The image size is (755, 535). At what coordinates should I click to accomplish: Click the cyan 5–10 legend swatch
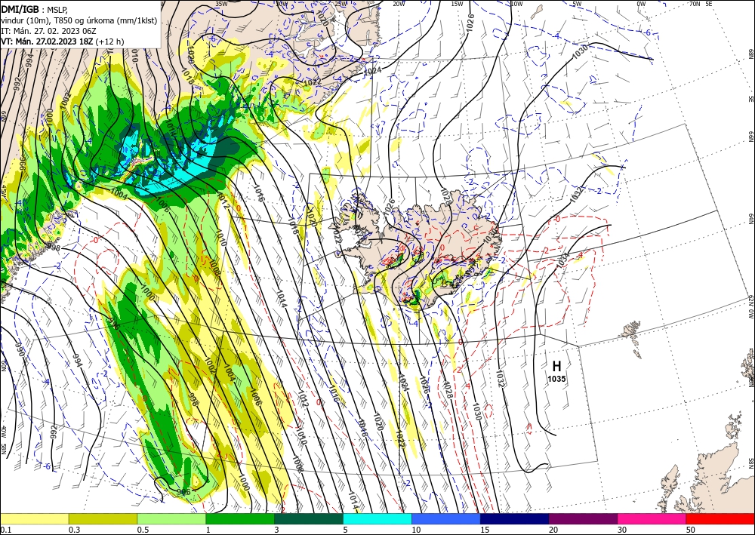[x=377, y=518]
